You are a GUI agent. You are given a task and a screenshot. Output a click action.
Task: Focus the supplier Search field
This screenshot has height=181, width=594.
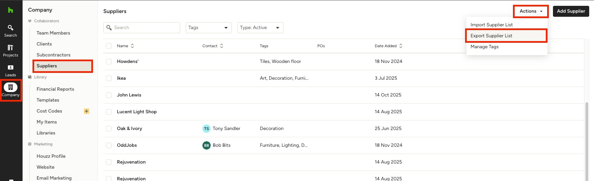click(142, 28)
